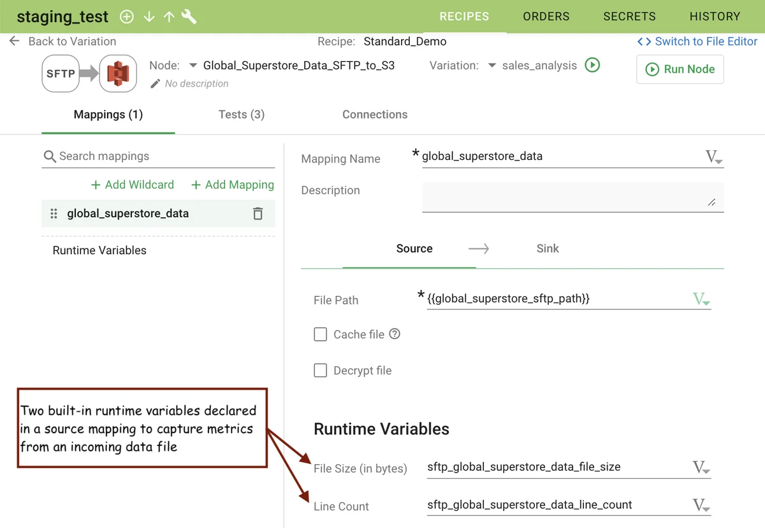Click the pencil icon under the node name

click(x=155, y=83)
